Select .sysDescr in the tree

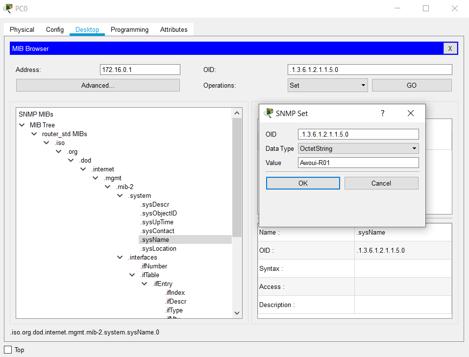point(155,205)
